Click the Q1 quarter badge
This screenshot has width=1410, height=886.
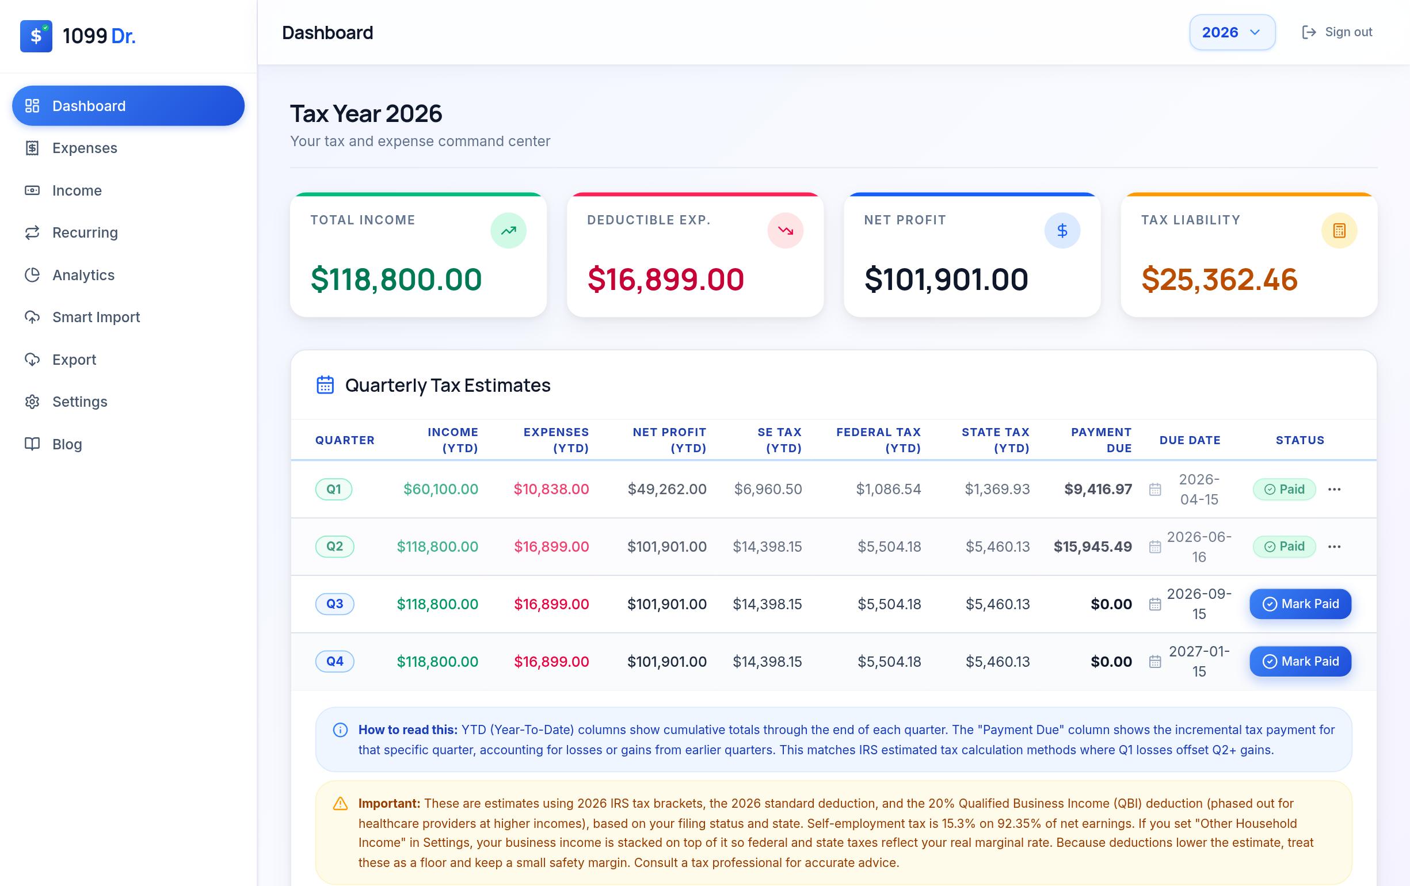click(334, 489)
